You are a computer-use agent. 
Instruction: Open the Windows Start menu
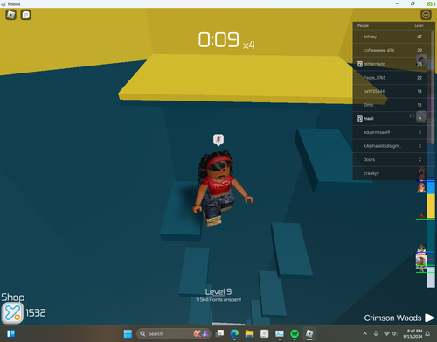(128, 333)
